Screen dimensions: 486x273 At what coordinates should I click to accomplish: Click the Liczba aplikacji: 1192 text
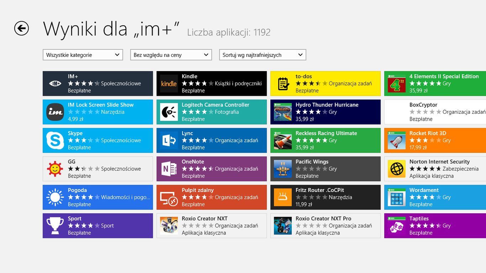[x=229, y=32]
